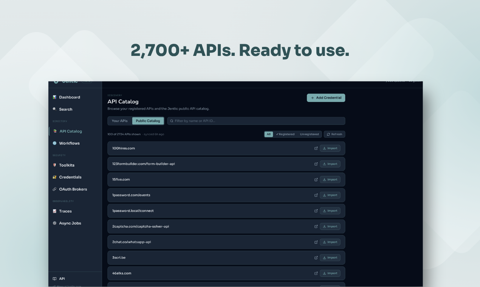Image resolution: width=480 pixels, height=287 pixels.
Task: Open the Dashboard sidebar icon
Action: click(x=54, y=97)
